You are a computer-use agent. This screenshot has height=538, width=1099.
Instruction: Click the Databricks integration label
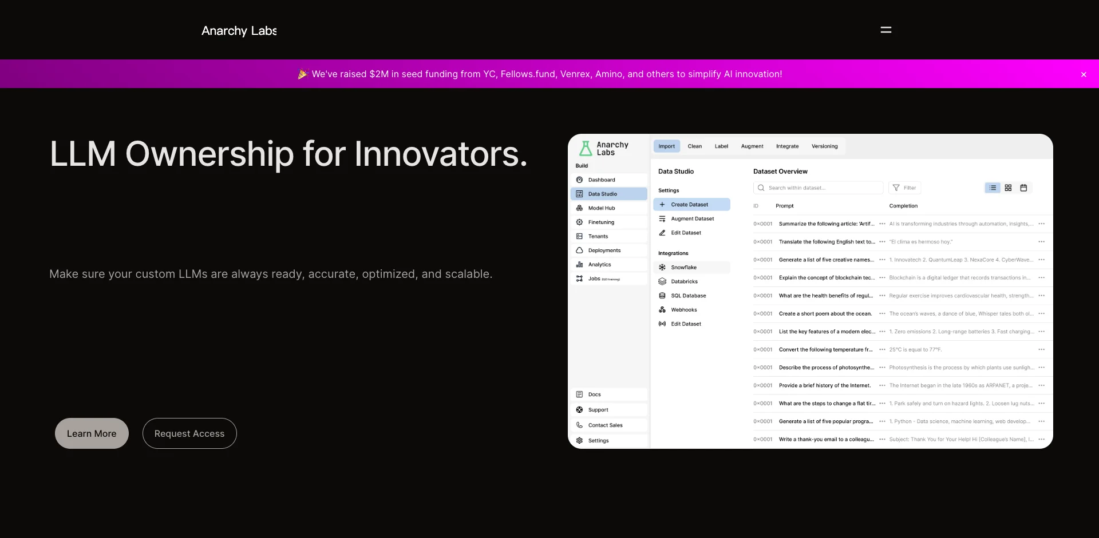(x=684, y=281)
